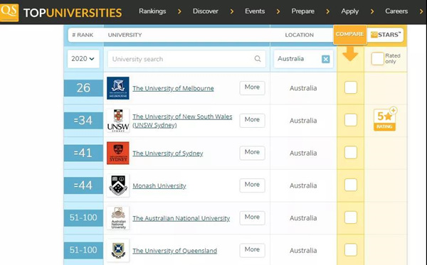Expand the Rankings menu chevron
This screenshot has width=427, height=265.
tap(179, 11)
